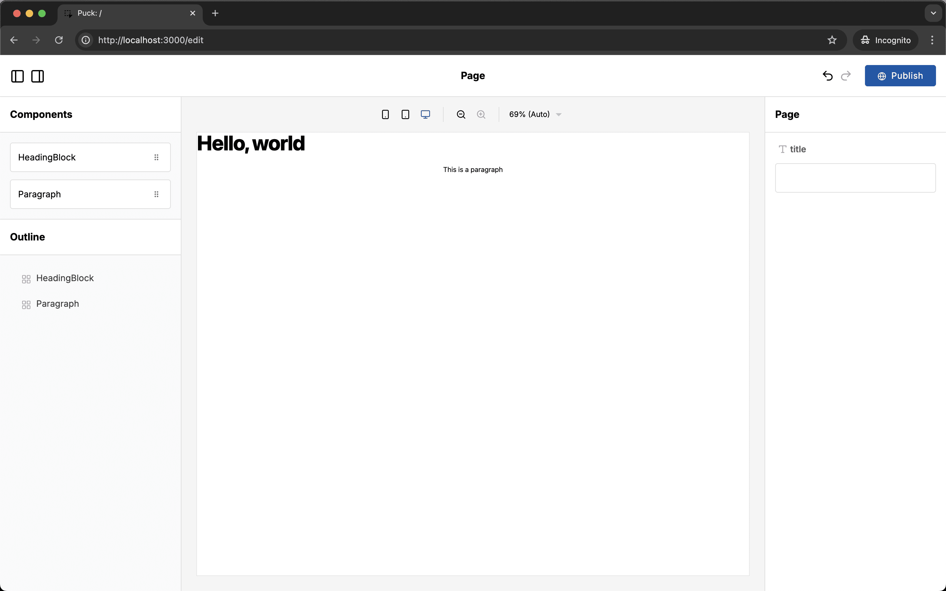Toggle the left sidebar visibility
Viewport: 946px width, 591px height.
point(17,76)
